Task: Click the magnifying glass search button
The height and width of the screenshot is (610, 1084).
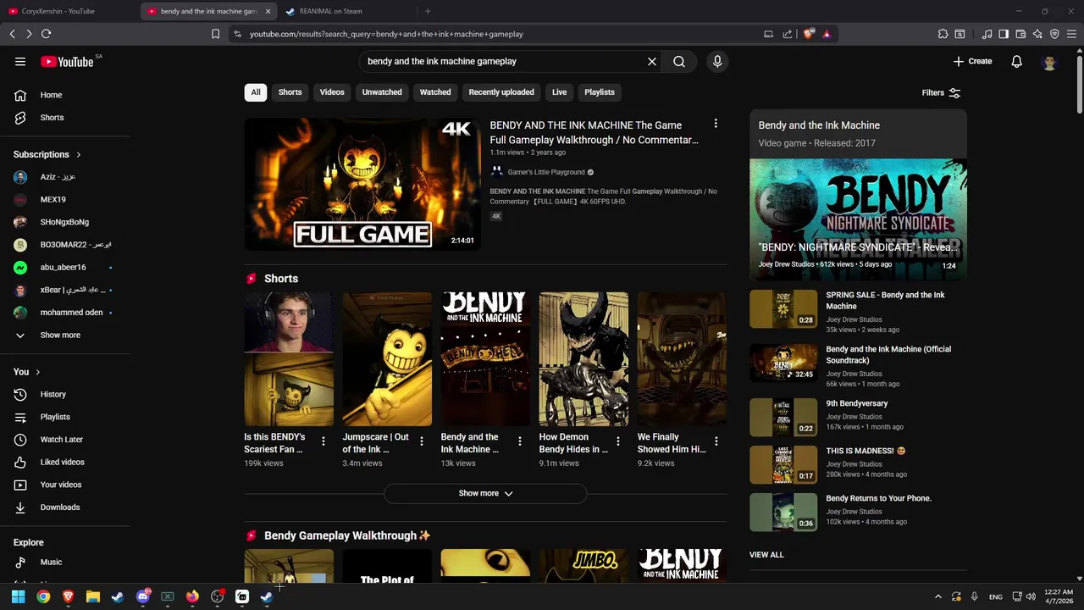Action: coord(679,61)
